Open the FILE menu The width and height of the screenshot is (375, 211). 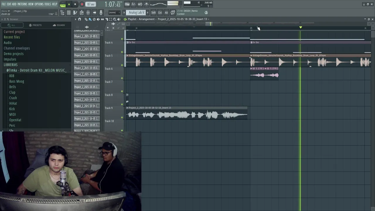coord(4,4)
